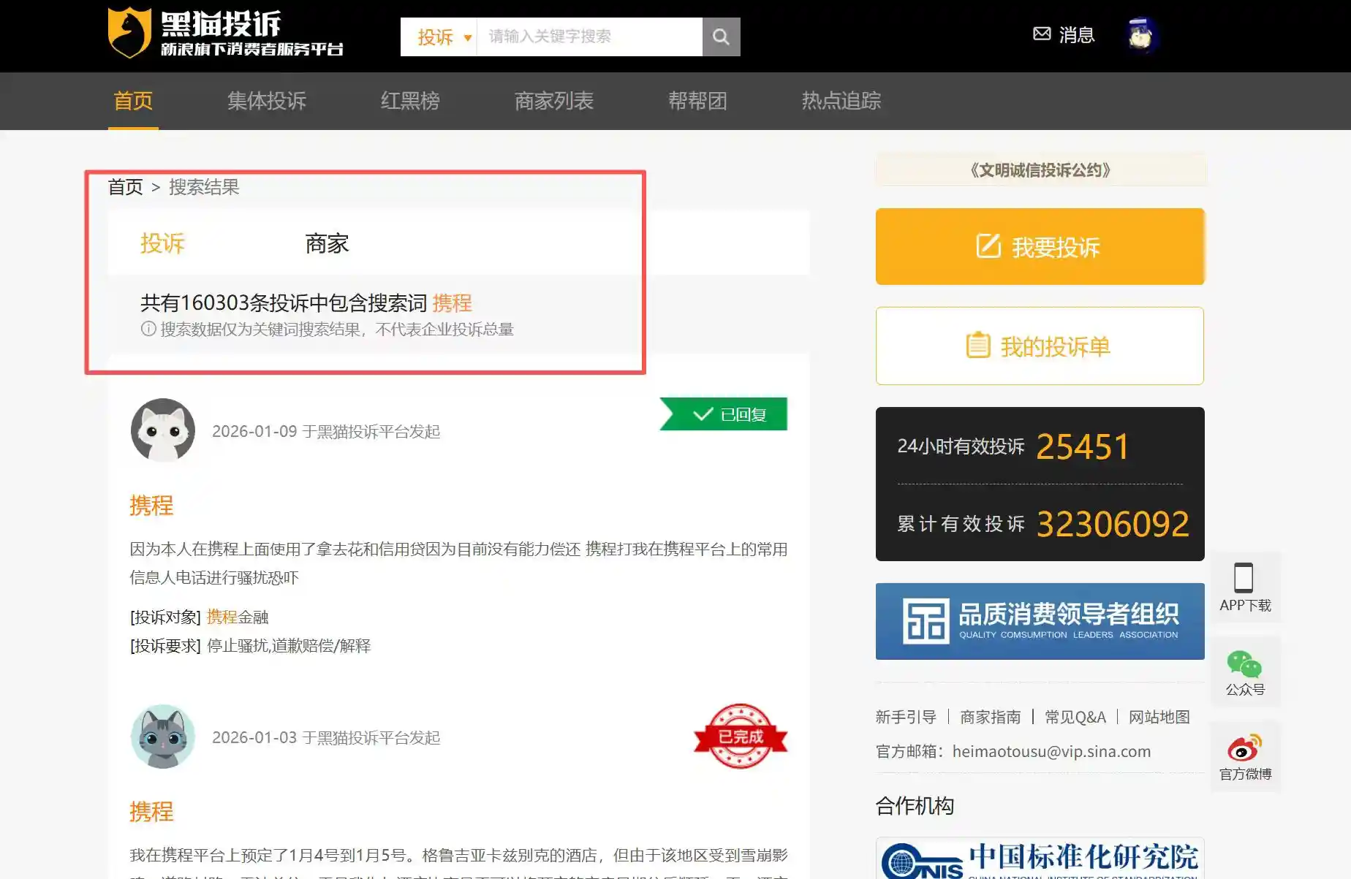Open the 新手引导 guide link
This screenshot has height=879, width=1351.
pos(906,717)
